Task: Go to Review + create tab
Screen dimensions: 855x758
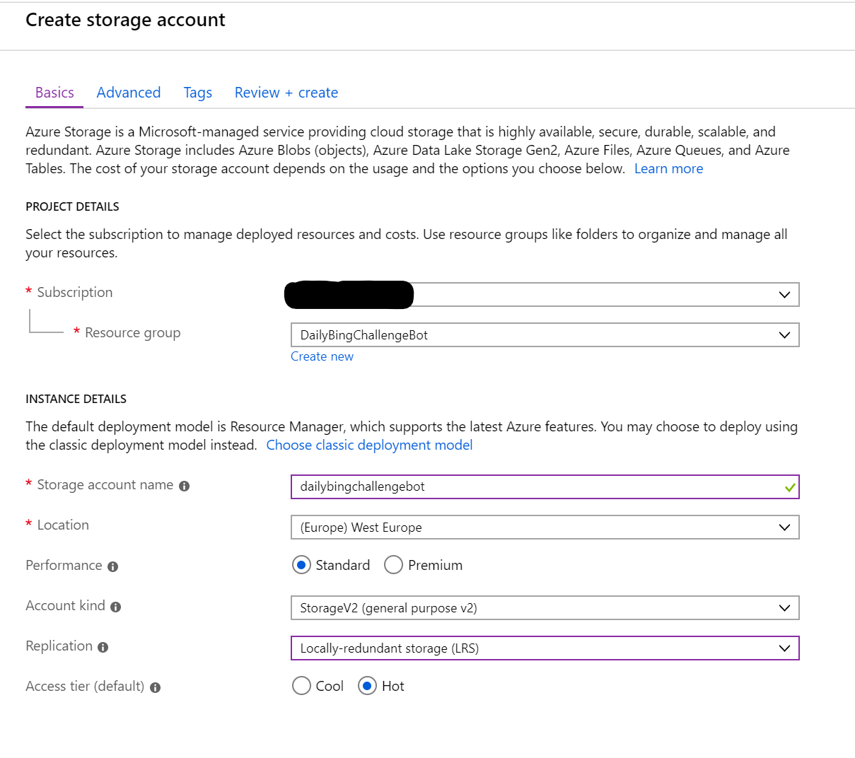Action: click(286, 93)
